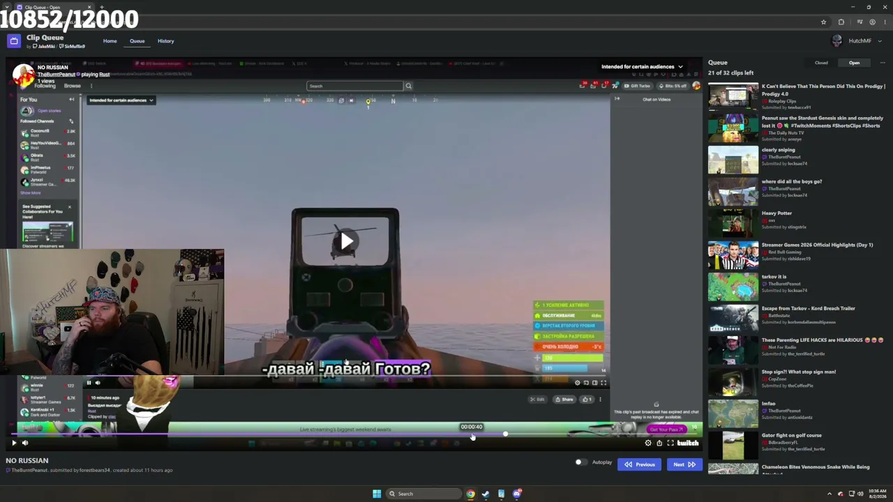
Task: Mute the clip using the volume icon
Action: click(x=25, y=443)
